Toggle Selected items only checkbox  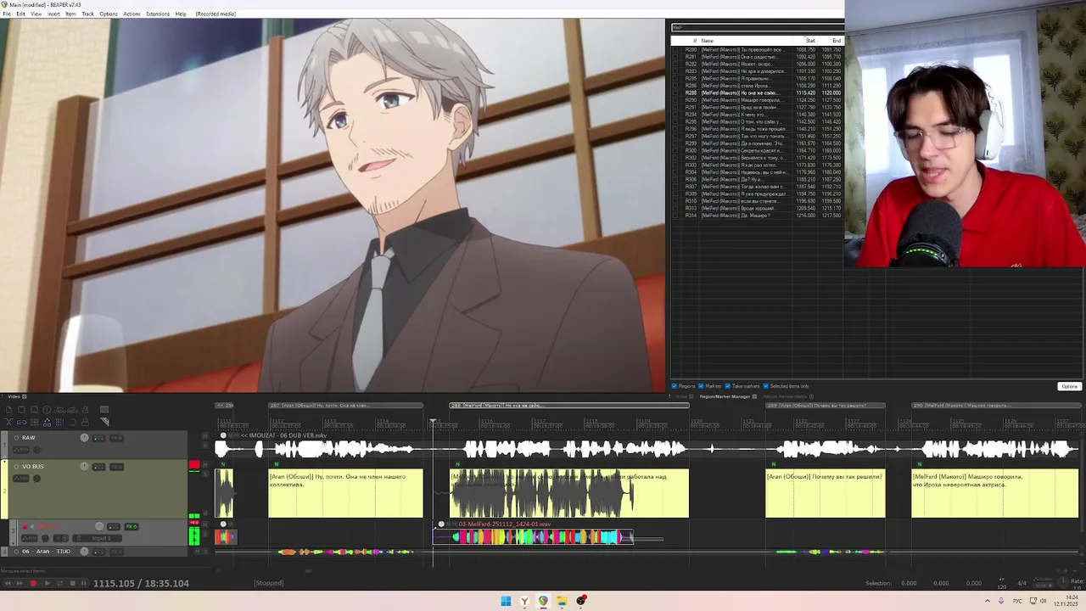tap(766, 386)
